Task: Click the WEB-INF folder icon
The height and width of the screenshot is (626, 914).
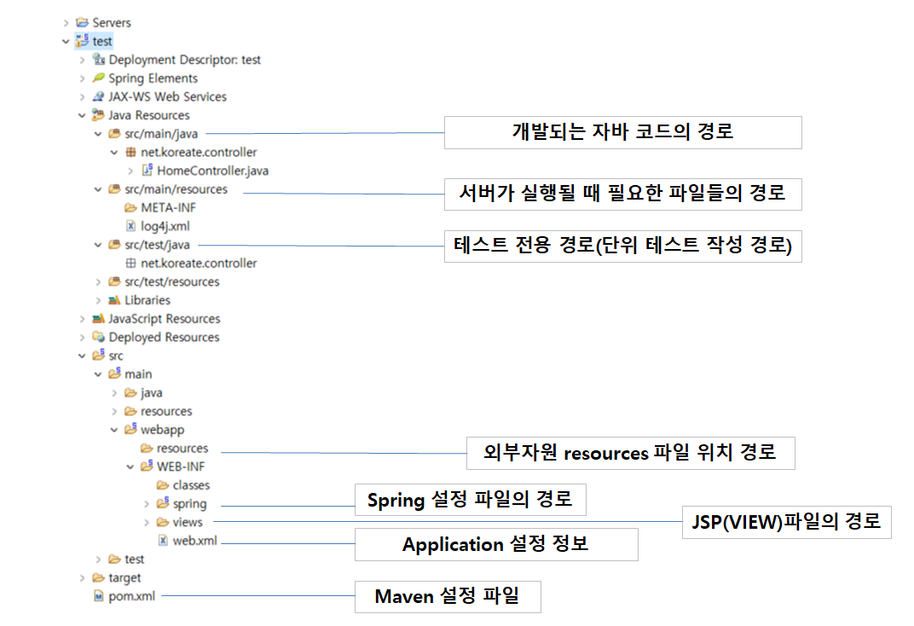Action: [147, 466]
